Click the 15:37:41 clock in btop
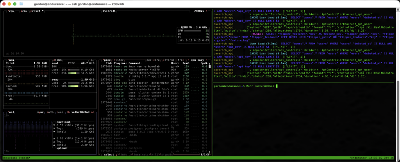This screenshot has width=400, height=162. click(109, 11)
